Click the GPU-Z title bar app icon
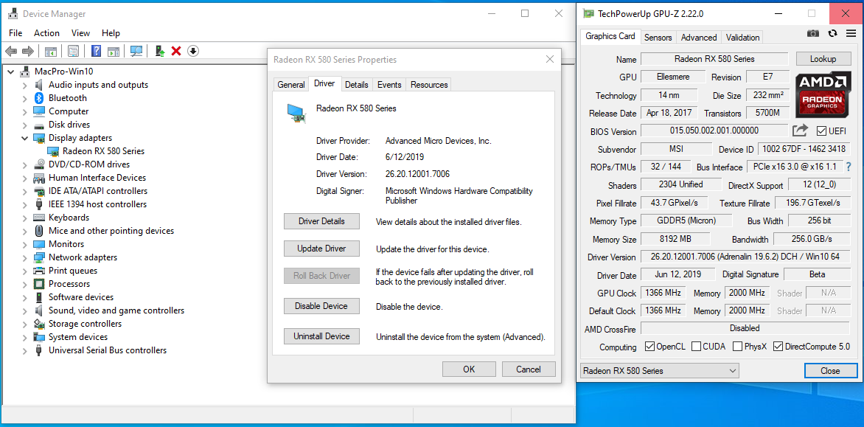864x427 pixels. 589,13
